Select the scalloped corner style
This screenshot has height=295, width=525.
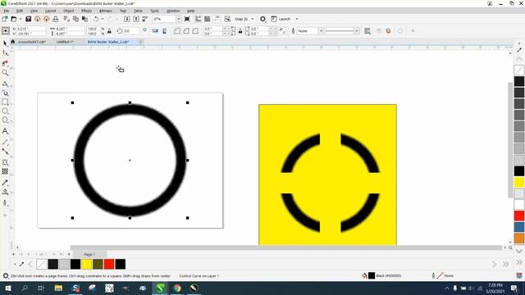[x=186, y=31]
